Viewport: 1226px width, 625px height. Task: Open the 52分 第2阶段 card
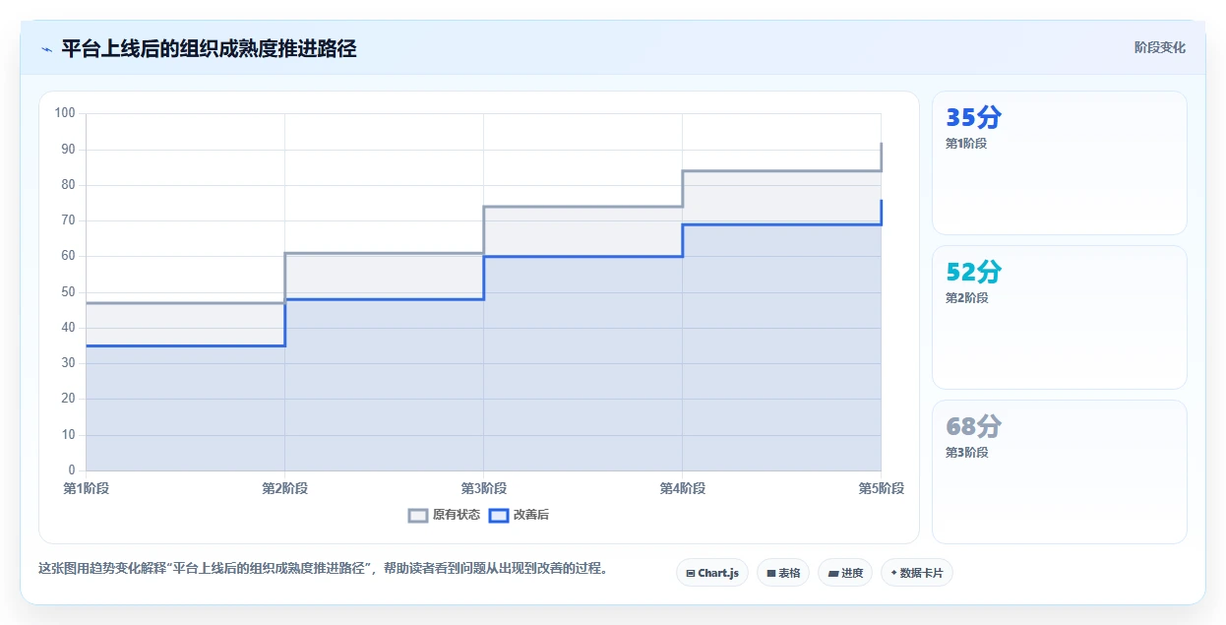1060,318
